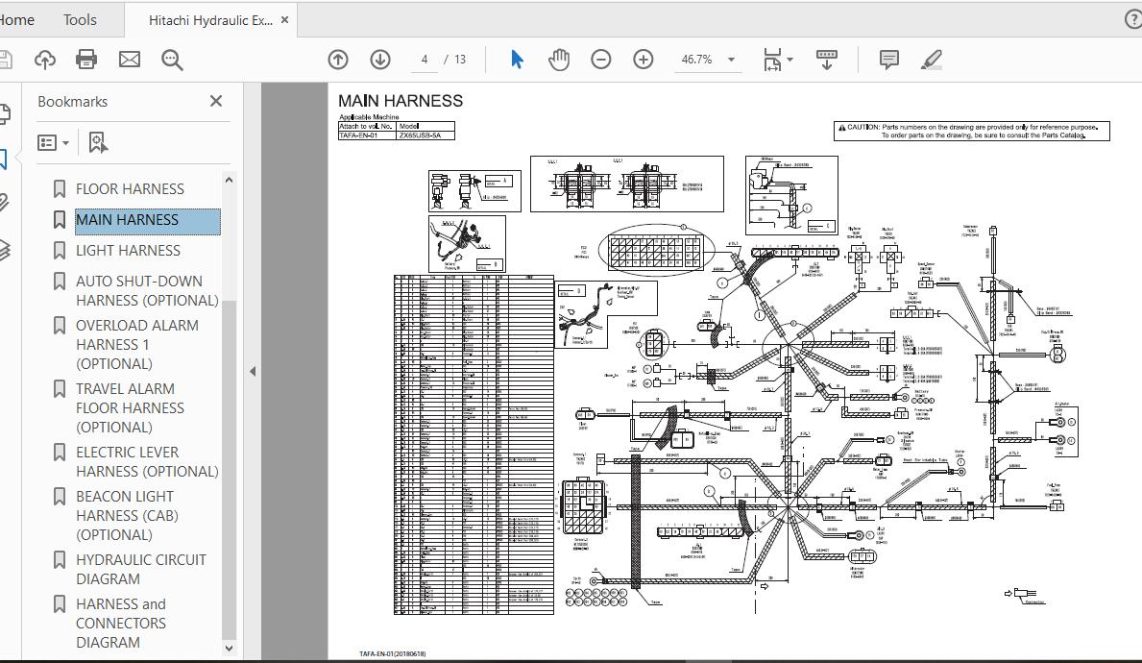Open the find text magnifier icon

[x=172, y=60]
